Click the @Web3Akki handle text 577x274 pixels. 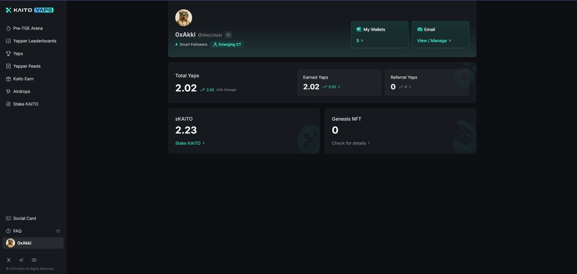click(210, 35)
